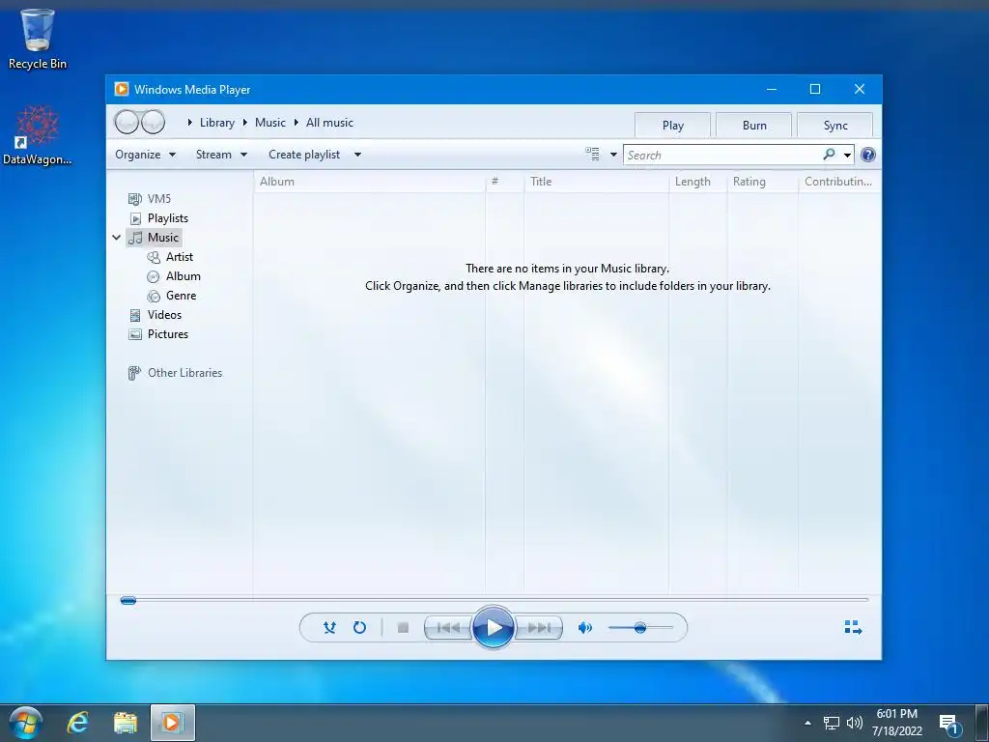The image size is (989, 742).
Task: Select Music in the navigation pane
Action: coord(154,238)
